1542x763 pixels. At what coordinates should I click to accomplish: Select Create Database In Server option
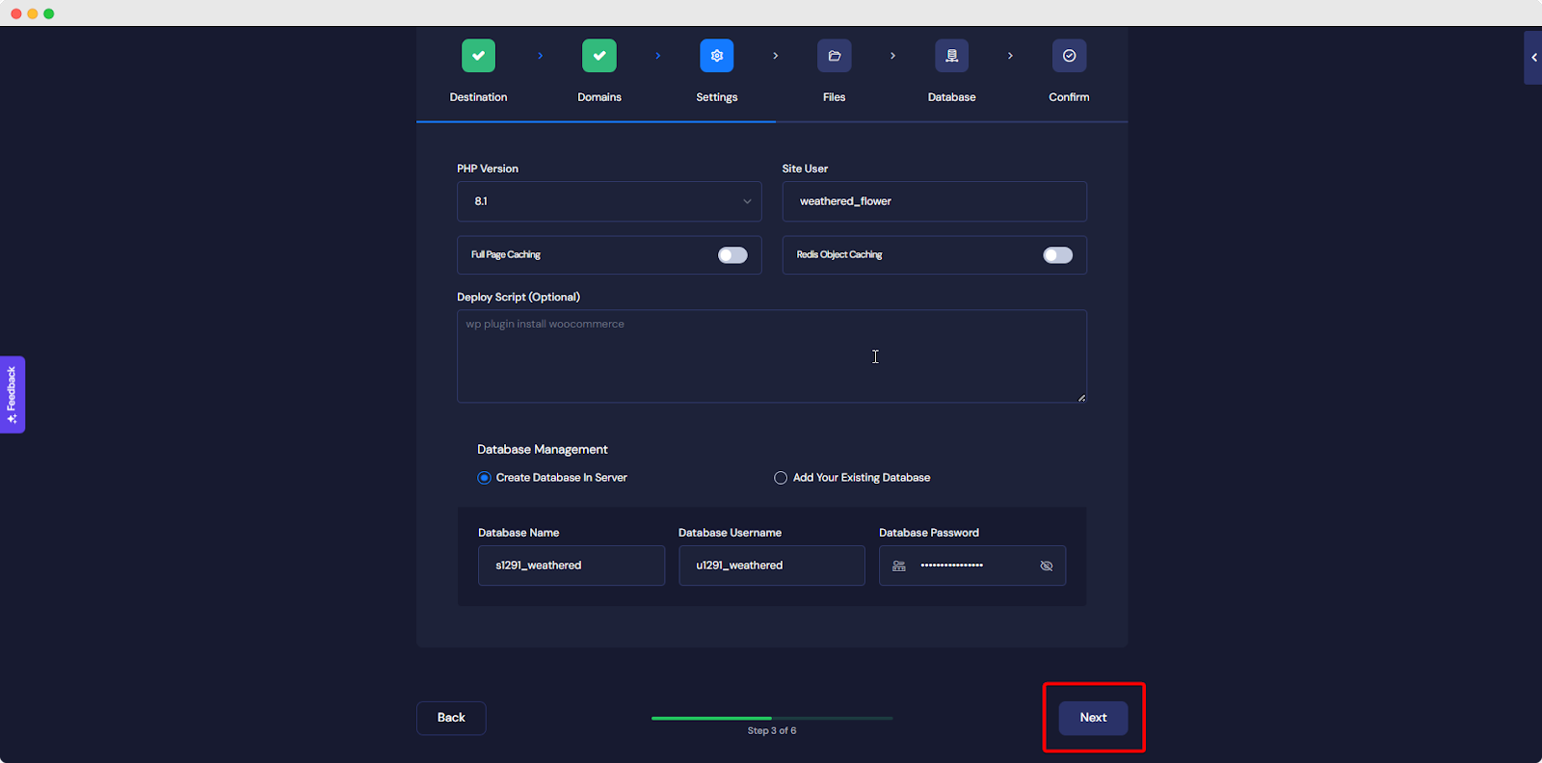484,478
